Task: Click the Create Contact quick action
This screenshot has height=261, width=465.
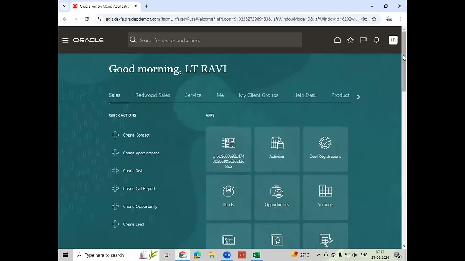Action: [136, 135]
